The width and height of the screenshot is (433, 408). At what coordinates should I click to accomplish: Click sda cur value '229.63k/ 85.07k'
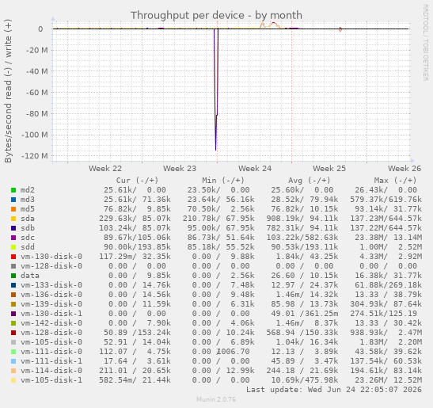pyautogui.click(x=135, y=219)
